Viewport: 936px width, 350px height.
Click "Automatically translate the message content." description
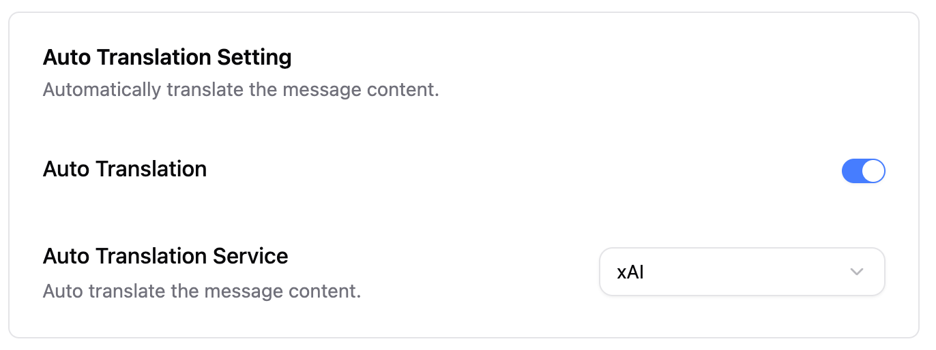[241, 90]
